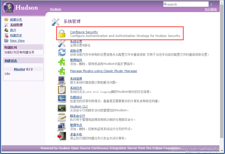The image size is (225, 154).
Task: Click the 全局设置&路径 description text
Action: 80,45
